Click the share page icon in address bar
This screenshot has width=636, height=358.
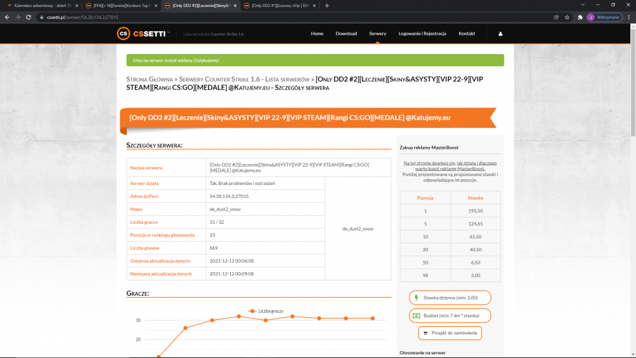[x=556, y=17]
